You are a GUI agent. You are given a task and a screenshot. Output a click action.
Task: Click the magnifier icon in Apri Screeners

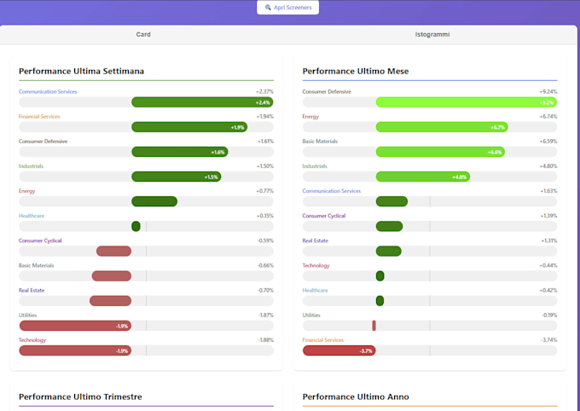click(x=268, y=8)
